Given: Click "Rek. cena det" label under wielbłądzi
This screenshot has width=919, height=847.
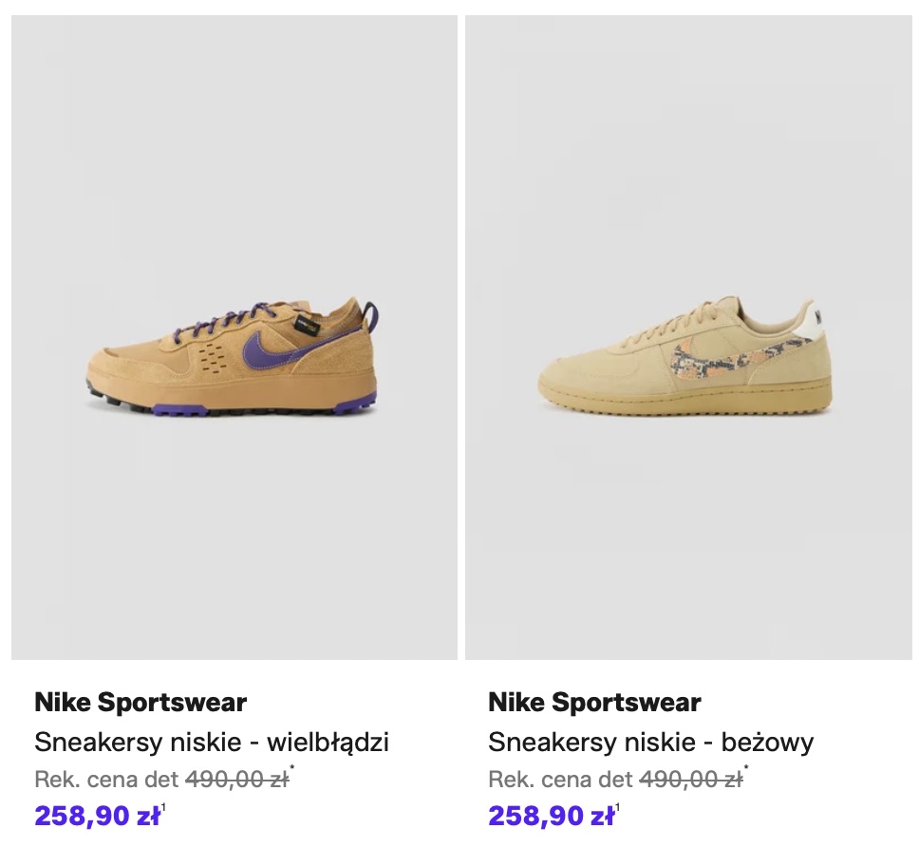Looking at the screenshot, I should pos(106,780).
